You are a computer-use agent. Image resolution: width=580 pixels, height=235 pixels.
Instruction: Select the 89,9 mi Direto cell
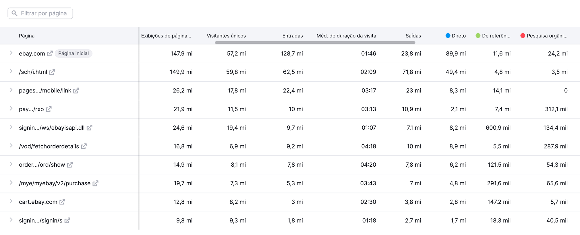(x=456, y=53)
